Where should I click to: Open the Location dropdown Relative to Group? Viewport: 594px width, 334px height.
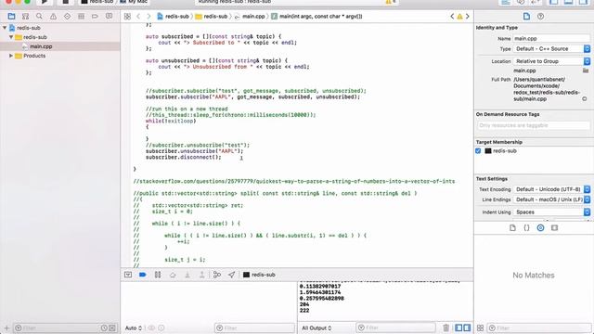(x=552, y=61)
